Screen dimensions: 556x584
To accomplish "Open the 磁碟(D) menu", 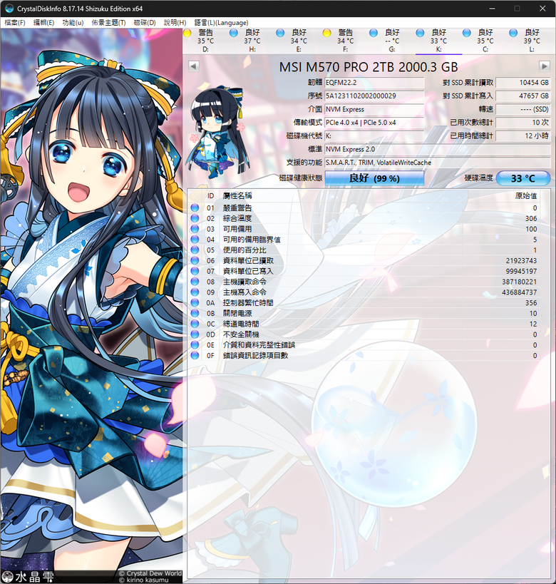I will (x=145, y=23).
